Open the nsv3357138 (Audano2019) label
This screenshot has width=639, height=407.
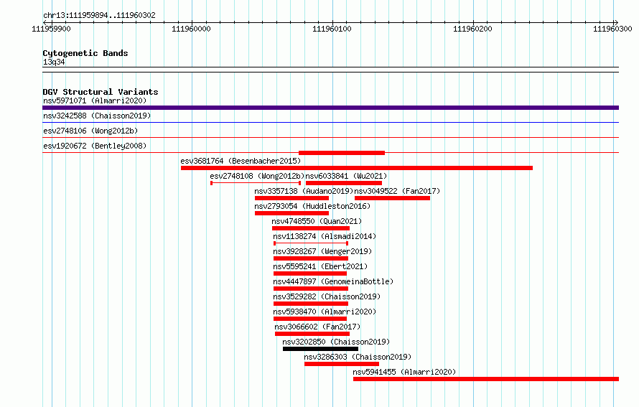pos(304,191)
